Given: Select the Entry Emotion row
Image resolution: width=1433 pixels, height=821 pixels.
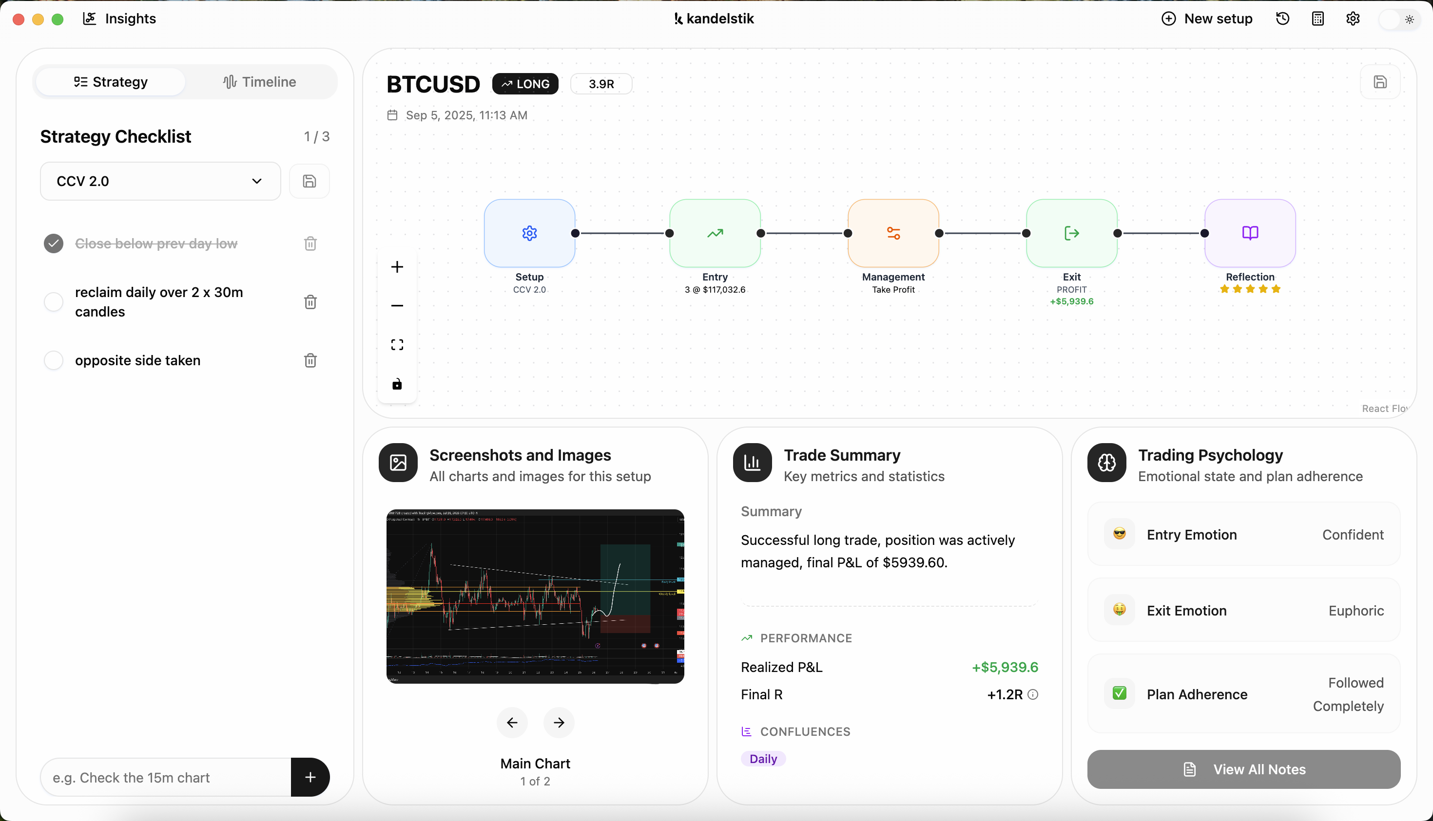Looking at the screenshot, I should point(1244,534).
